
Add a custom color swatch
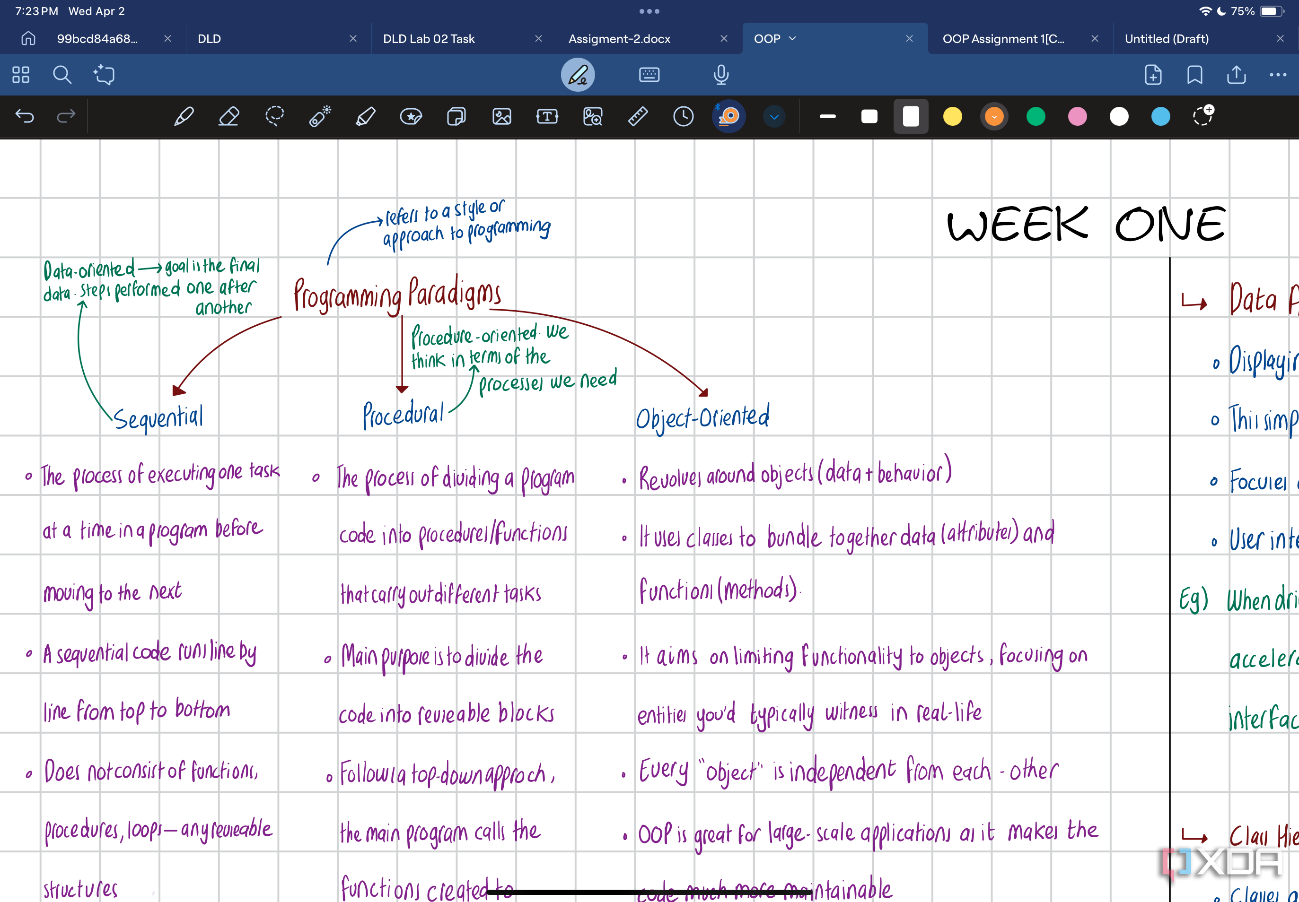[x=1202, y=115]
